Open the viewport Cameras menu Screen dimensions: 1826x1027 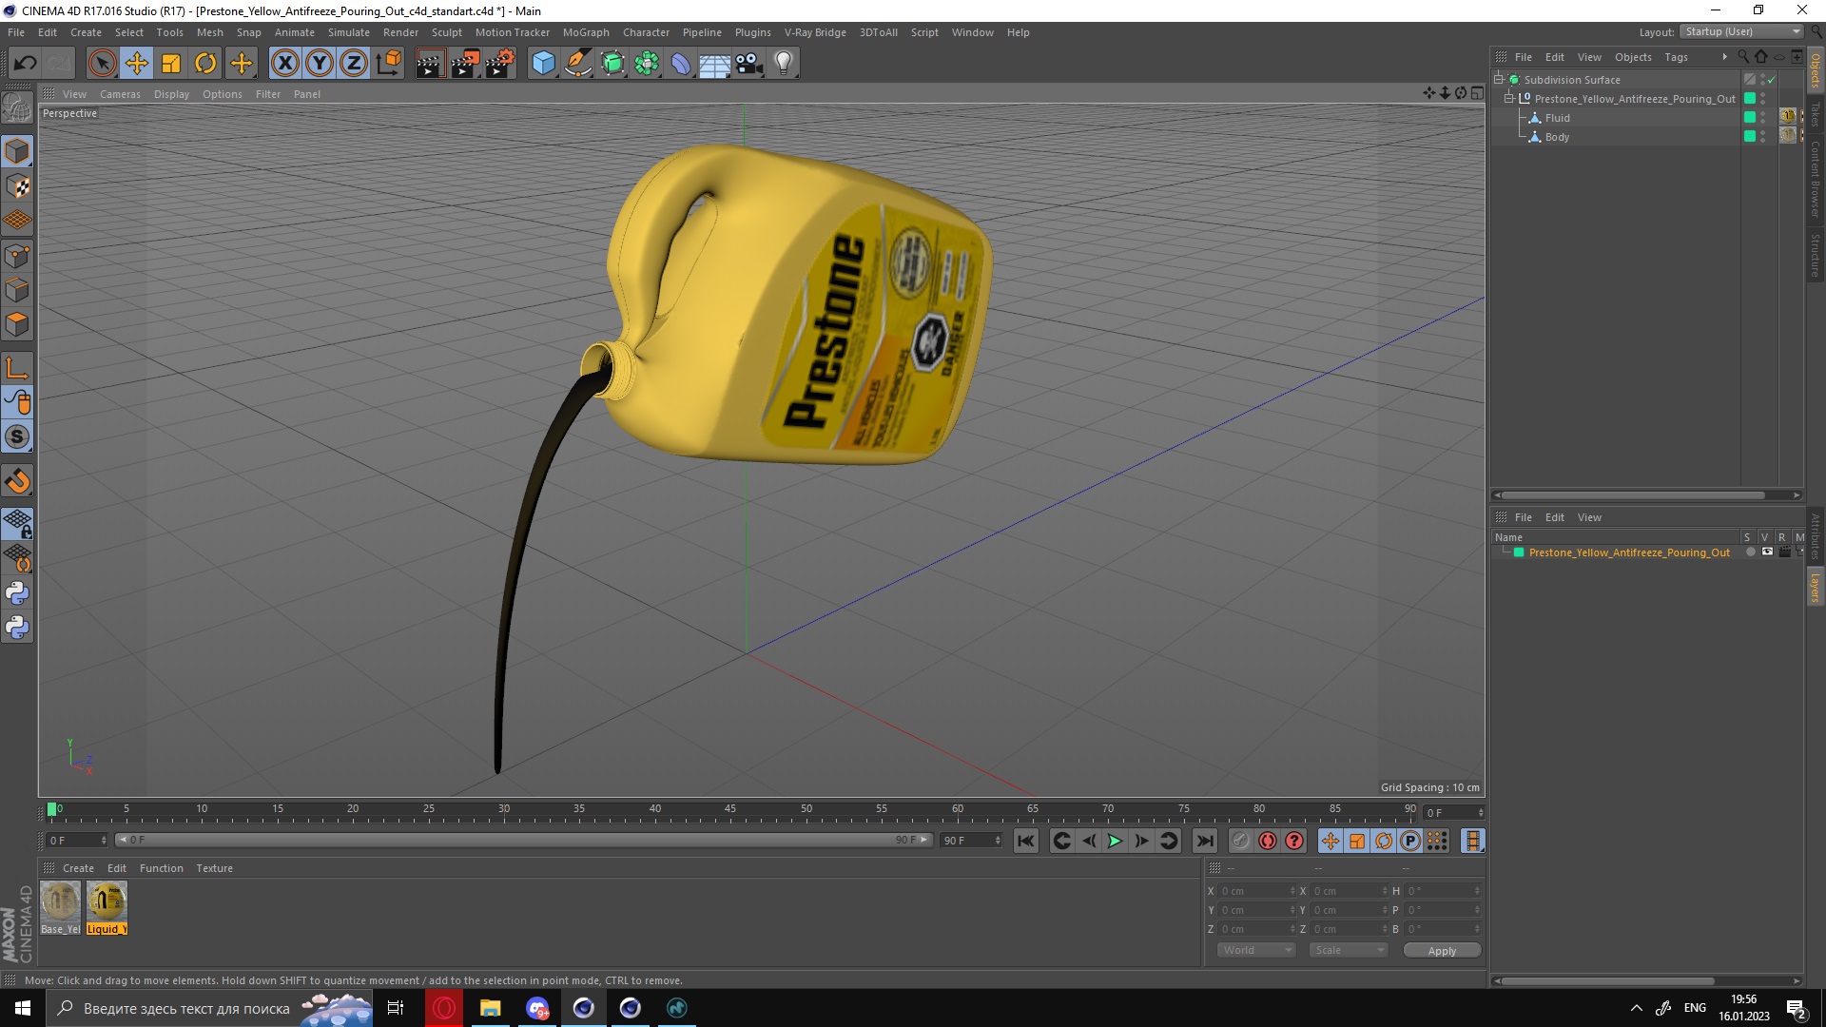click(120, 94)
